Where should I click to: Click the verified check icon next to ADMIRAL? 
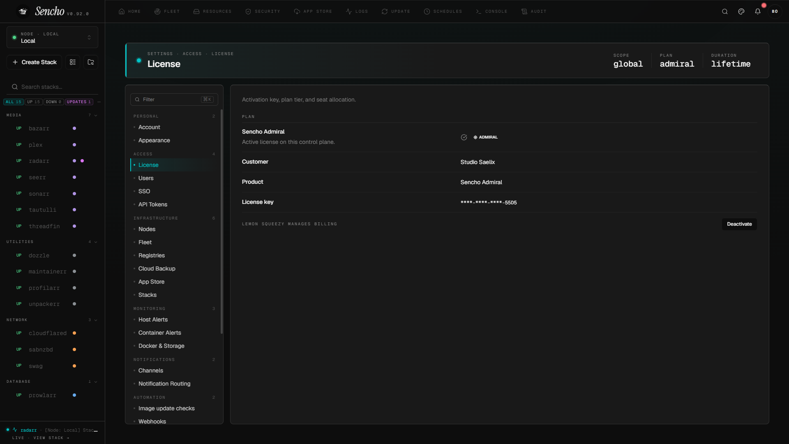(464, 137)
